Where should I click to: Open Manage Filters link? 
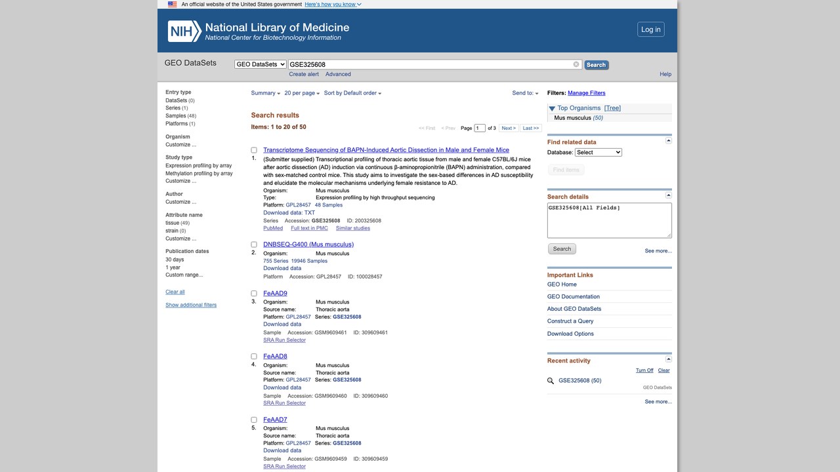(x=587, y=93)
